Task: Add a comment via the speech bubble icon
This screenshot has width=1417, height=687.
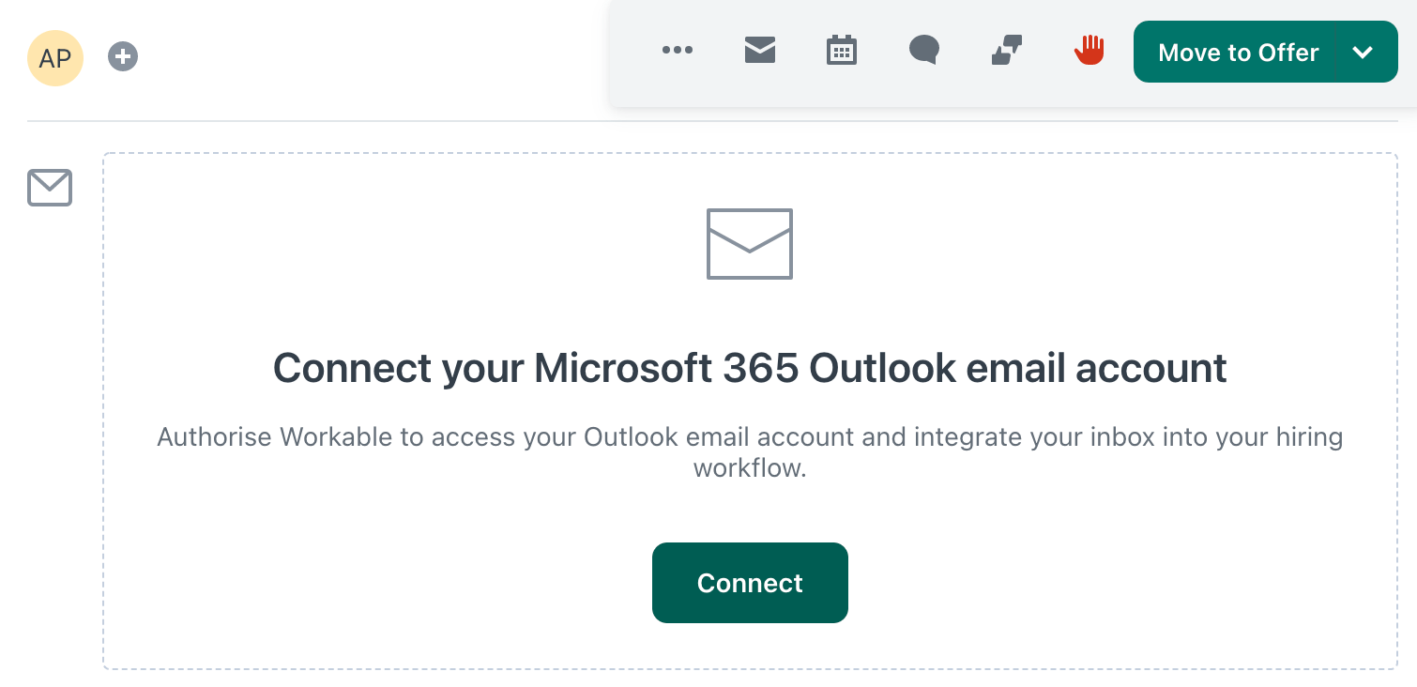Action: coord(922,51)
